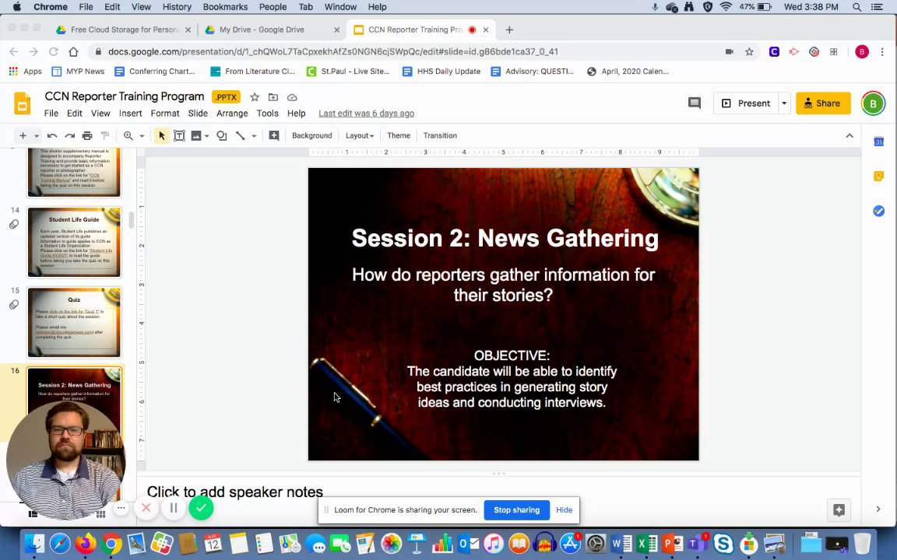Open the new slide layout dropdown arrow
Screen dimensions: 897x560
(36, 136)
